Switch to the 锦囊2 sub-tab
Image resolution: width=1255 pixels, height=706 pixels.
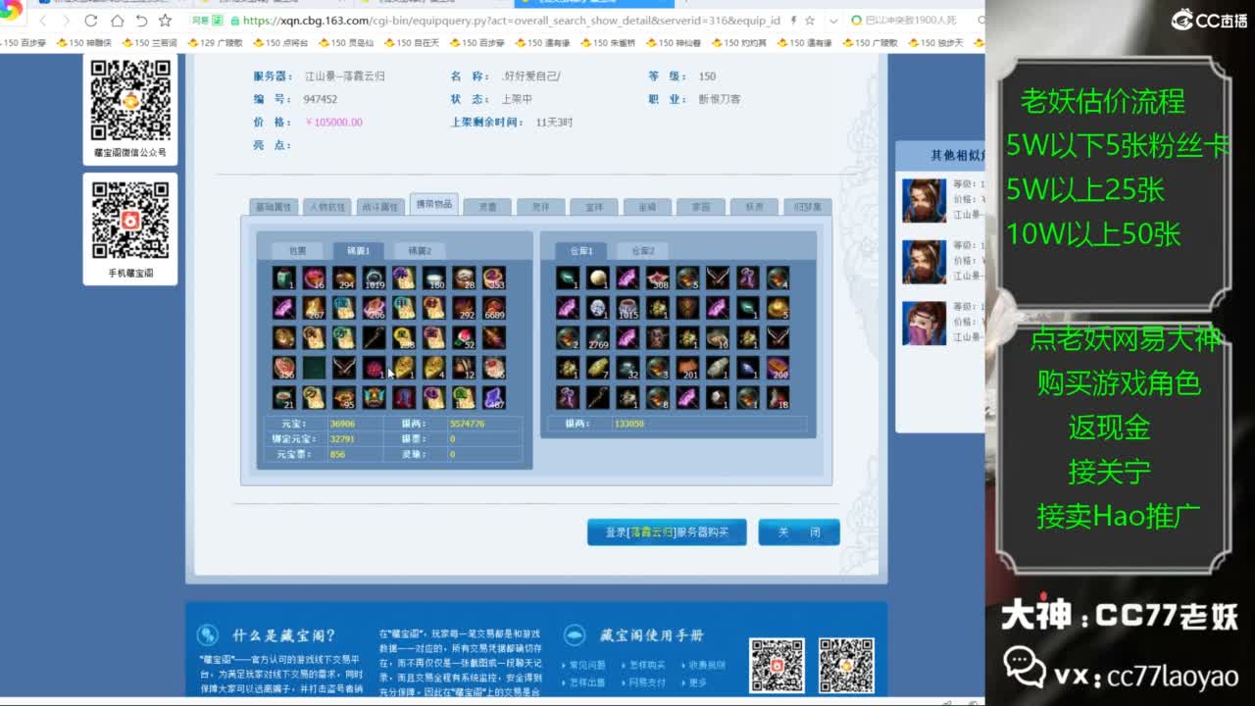tap(419, 251)
